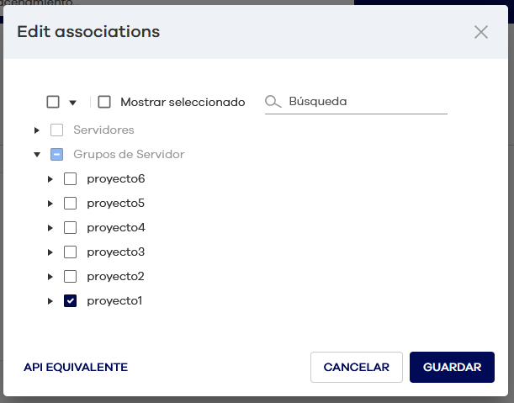Check the Servidores checkbox
The height and width of the screenshot is (403, 514).
(56, 130)
